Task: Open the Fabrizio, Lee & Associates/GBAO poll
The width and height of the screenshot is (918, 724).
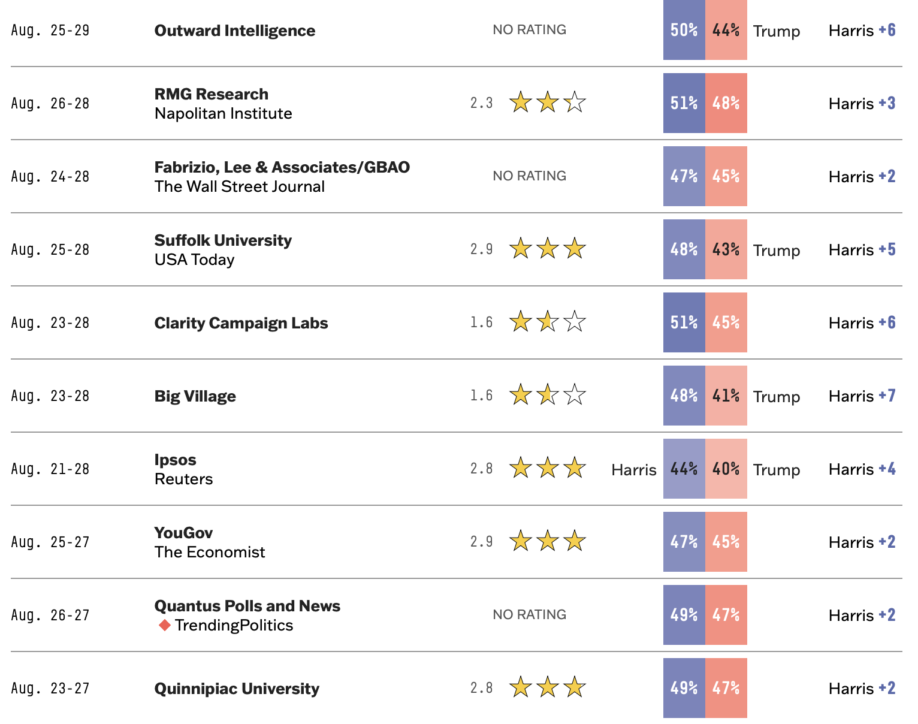Action: [282, 167]
